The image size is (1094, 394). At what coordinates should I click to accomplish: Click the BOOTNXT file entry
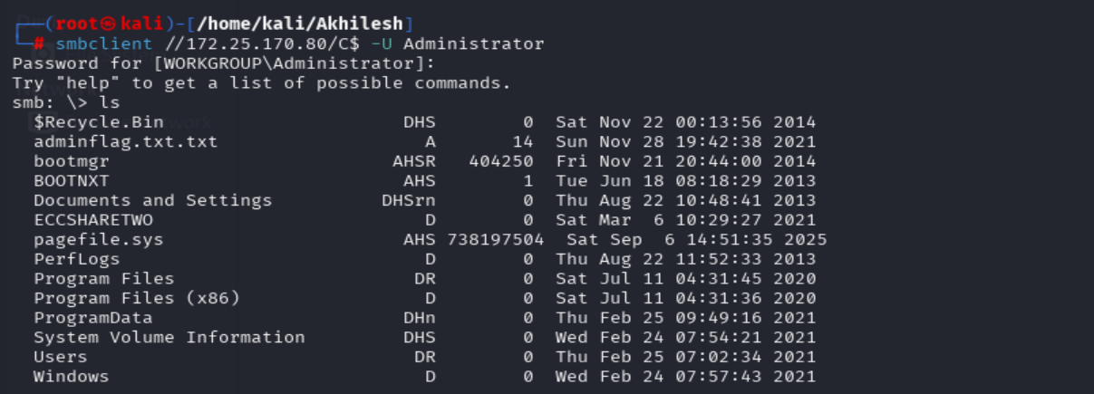click(x=72, y=180)
